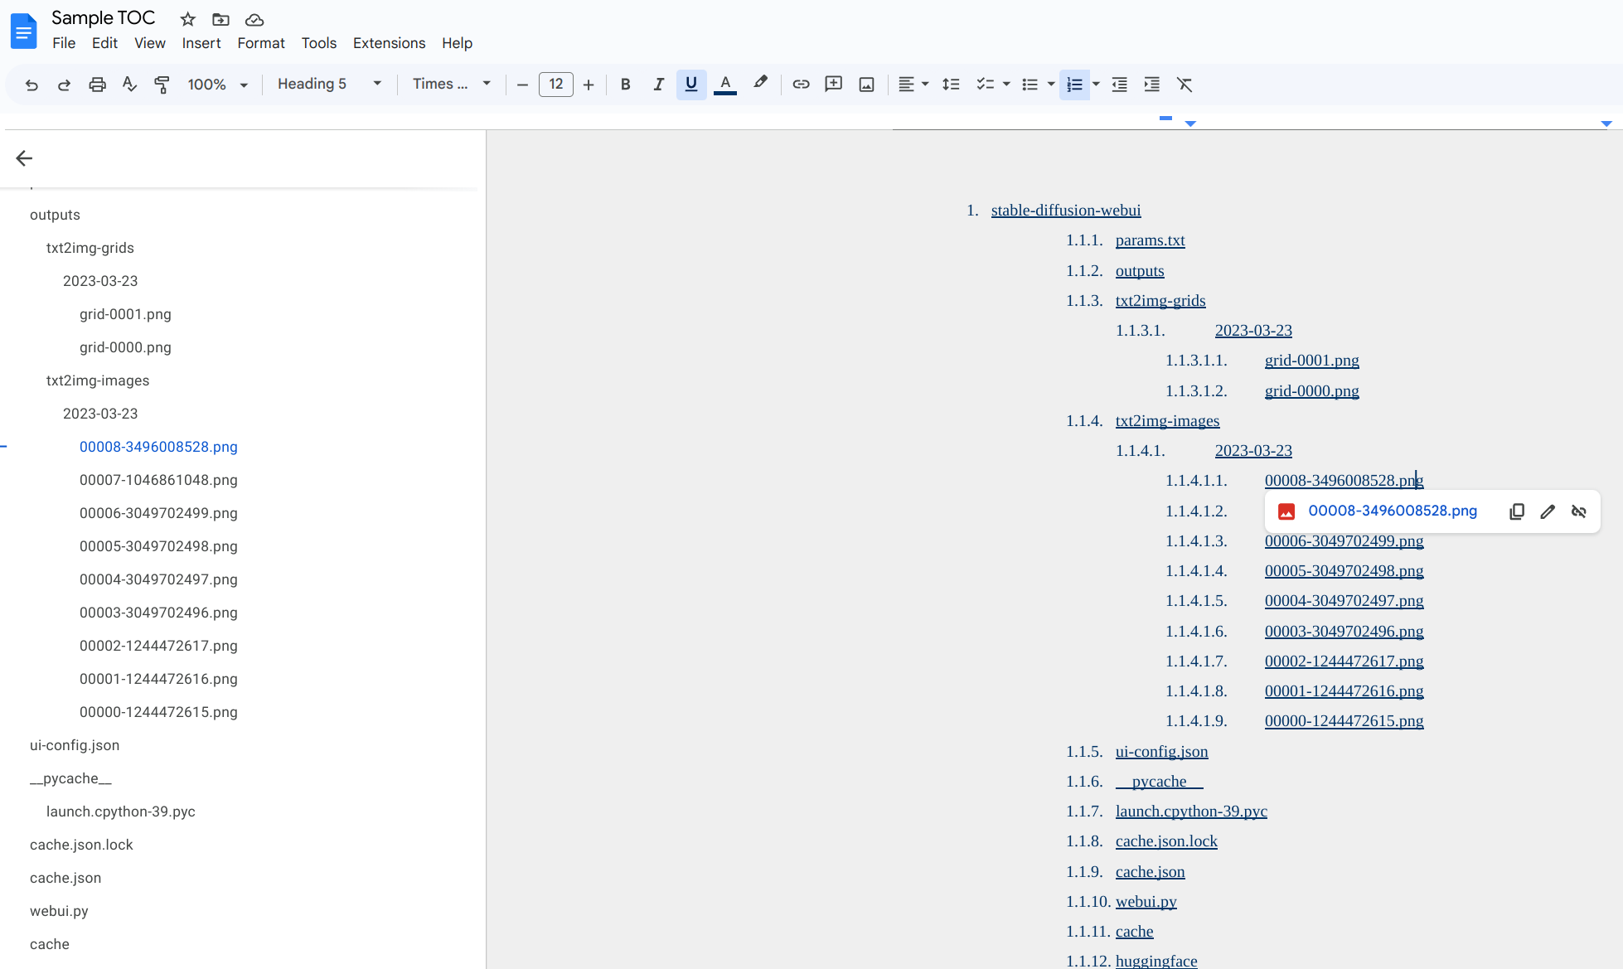This screenshot has width=1623, height=969.
Task: Remove link using unlink icon in popup
Action: pos(1579,511)
